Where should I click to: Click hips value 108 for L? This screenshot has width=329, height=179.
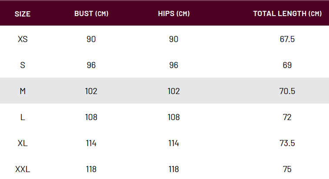[x=174, y=117]
